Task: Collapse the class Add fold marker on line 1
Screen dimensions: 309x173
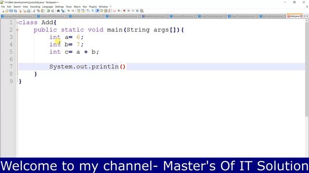Action: [17, 23]
